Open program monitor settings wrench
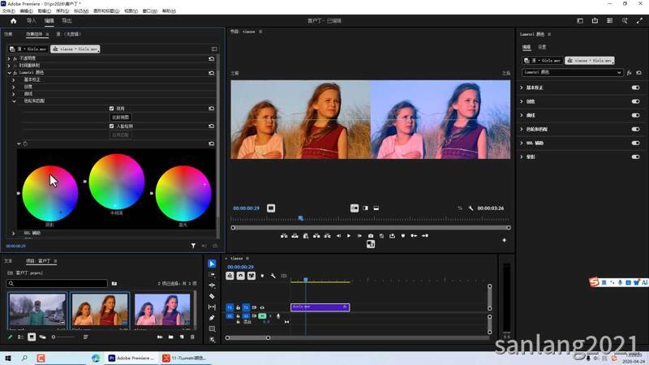This screenshot has height=365, width=649. [471, 208]
